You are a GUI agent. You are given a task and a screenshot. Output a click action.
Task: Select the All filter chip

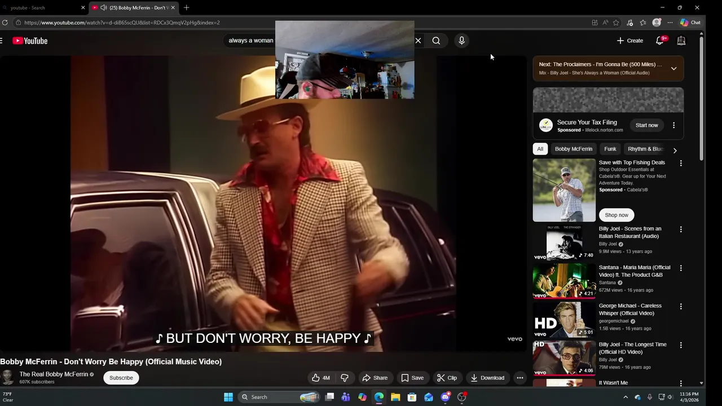540,149
